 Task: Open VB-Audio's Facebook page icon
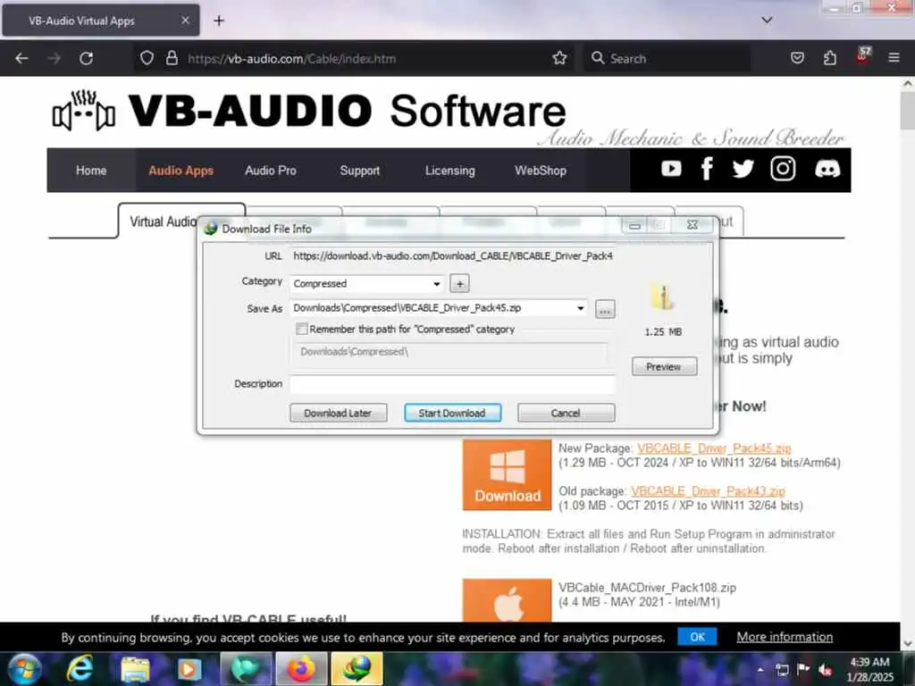pos(707,169)
